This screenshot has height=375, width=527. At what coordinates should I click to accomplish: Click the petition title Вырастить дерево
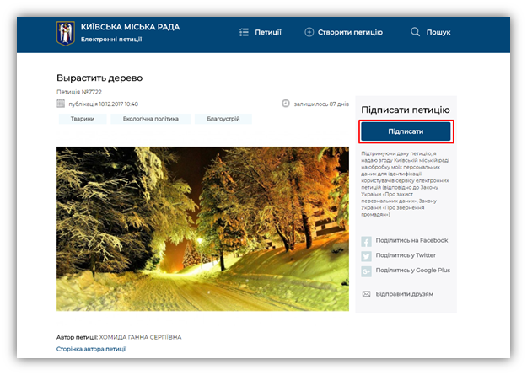pyautogui.click(x=99, y=78)
